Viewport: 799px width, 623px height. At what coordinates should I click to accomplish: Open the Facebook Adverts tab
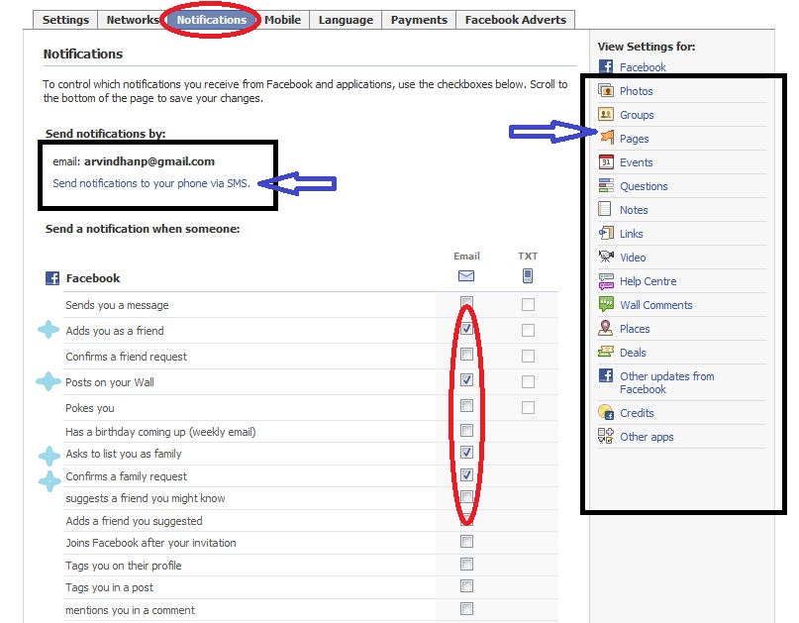pyautogui.click(x=516, y=20)
